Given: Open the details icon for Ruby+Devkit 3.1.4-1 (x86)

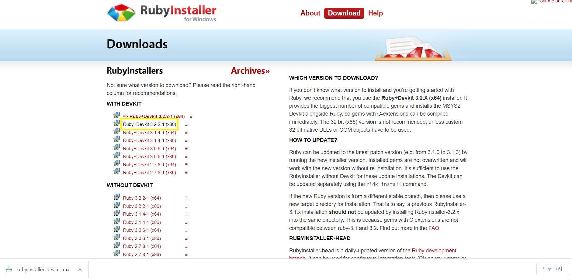Looking at the screenshot, I should coord(186,140).
